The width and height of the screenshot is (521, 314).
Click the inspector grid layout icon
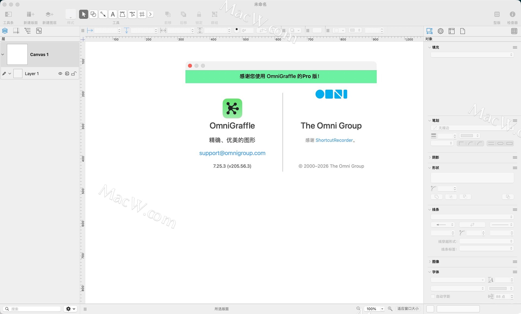point(514,31)
